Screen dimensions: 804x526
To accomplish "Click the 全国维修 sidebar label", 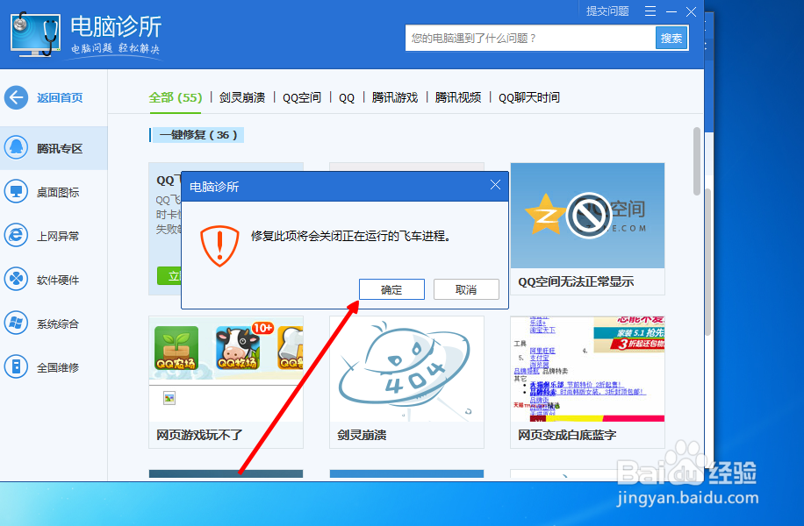I will coord(58,367).
